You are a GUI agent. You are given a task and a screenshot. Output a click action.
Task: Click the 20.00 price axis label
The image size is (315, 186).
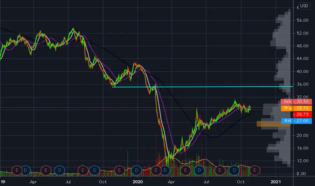tap(302, 135)
